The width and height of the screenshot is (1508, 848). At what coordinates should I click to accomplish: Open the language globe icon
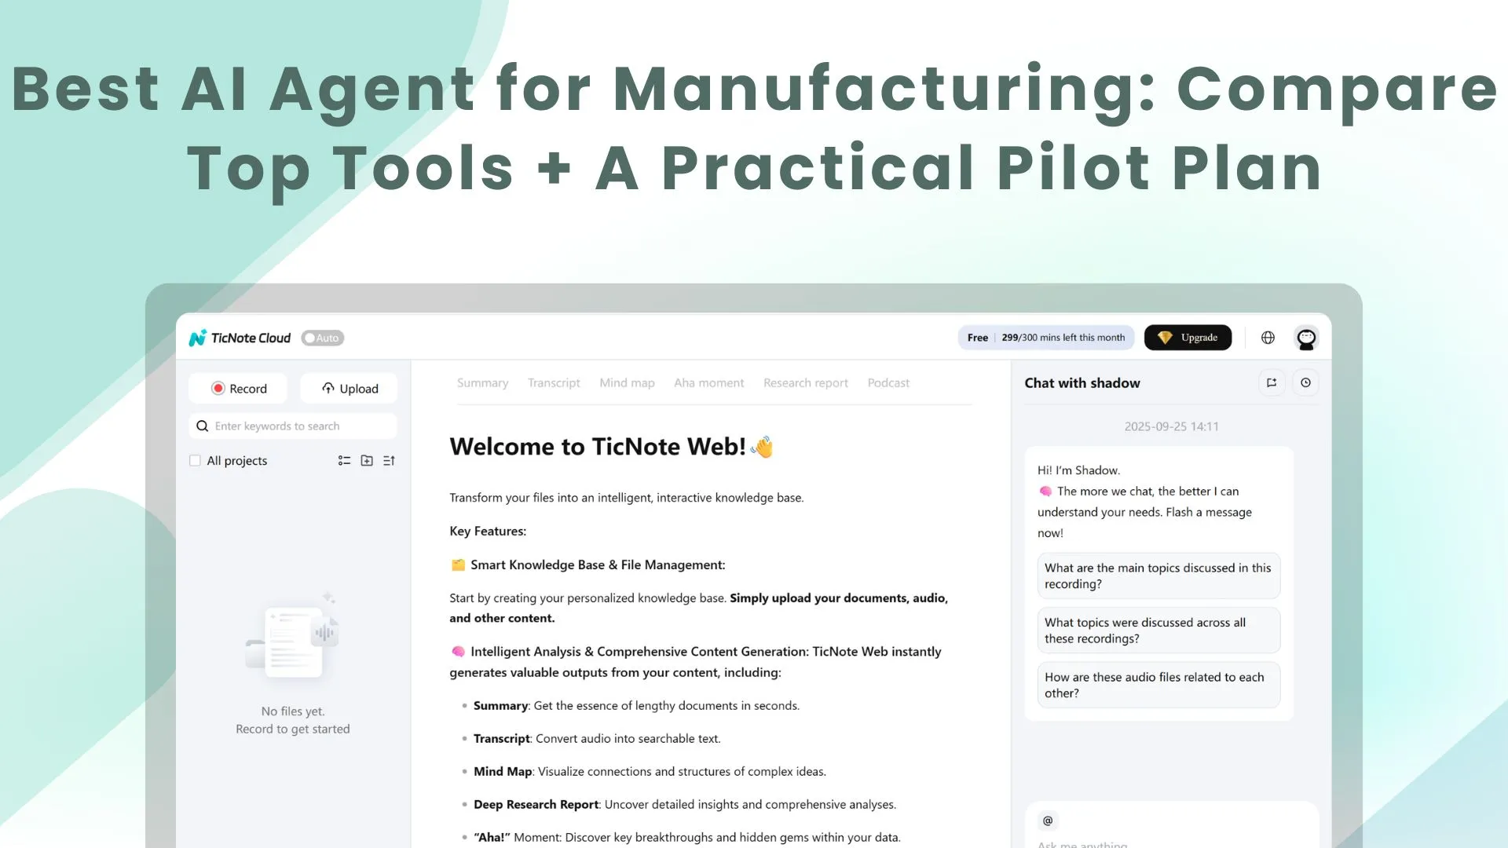1268,338
